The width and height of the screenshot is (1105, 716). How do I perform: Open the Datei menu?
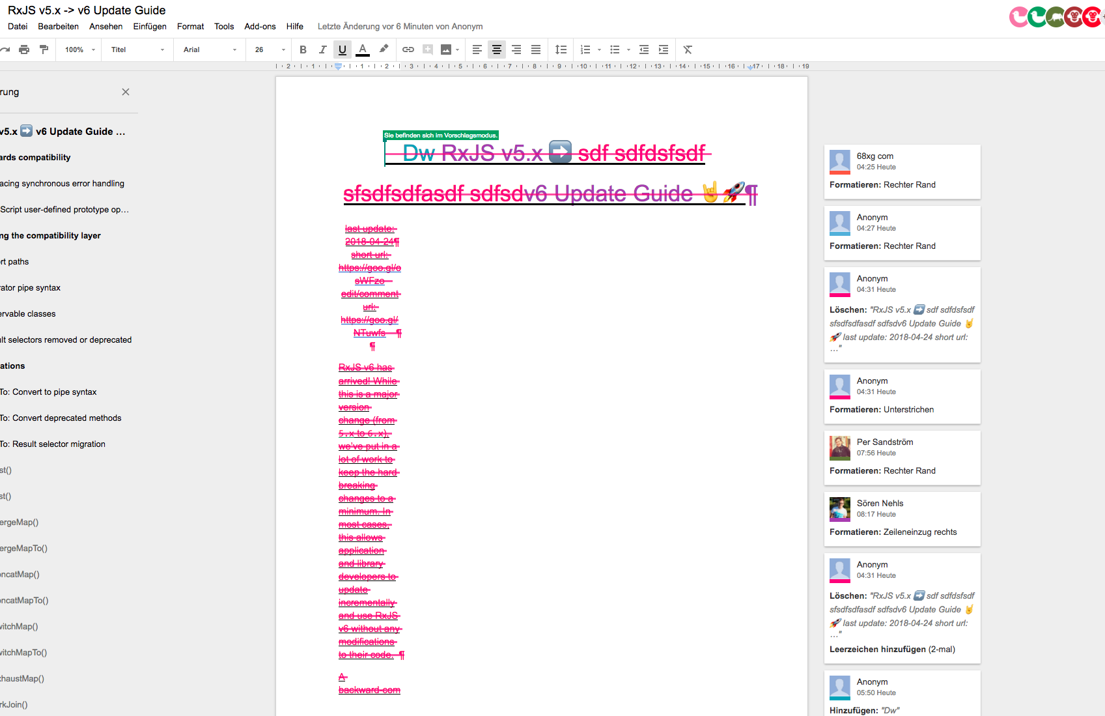tap(18, 26)
